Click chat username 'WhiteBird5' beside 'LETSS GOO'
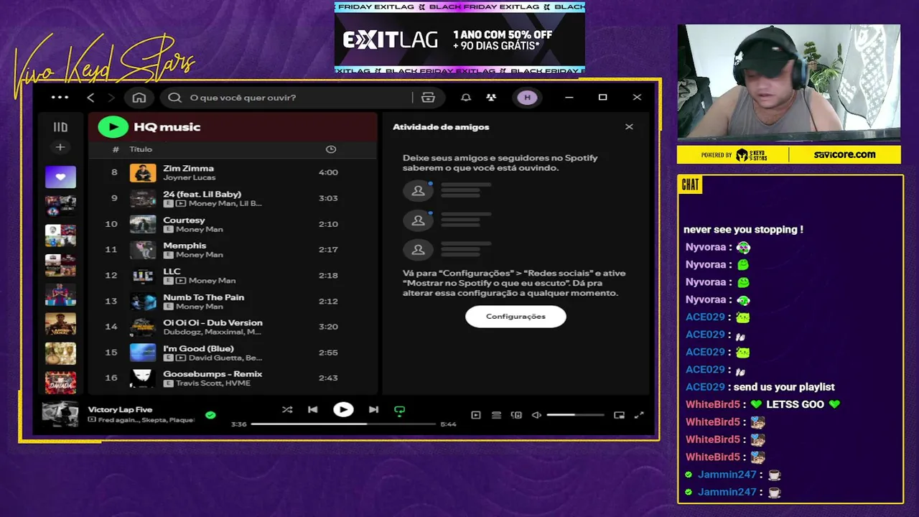The width and height of the screenshot is (919, 517). click(x=713, y=404)
